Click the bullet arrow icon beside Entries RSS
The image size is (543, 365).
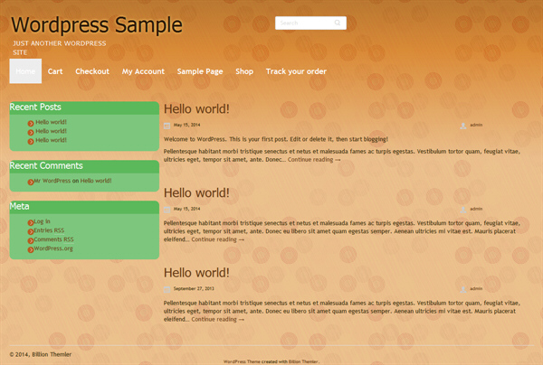click(31, 231)
